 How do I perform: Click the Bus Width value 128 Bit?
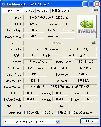pos(83,74)
